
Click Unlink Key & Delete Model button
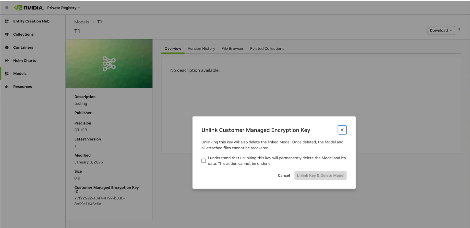(321, 176)
